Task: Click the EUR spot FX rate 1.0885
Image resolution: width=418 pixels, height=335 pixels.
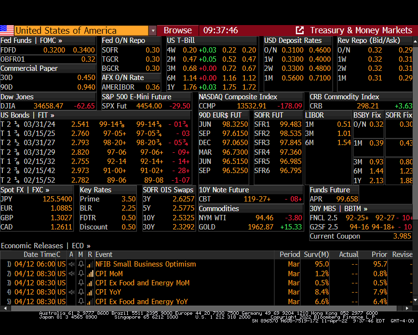Action: pyautogui.click(x=61, y=208)
